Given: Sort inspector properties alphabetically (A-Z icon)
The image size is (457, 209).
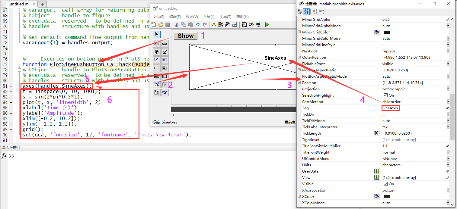Looking at the screenshot, I should [306, 12].
